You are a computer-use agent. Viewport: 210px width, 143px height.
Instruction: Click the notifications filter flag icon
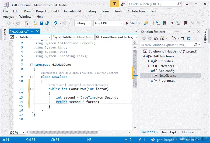tap(114, 4)
